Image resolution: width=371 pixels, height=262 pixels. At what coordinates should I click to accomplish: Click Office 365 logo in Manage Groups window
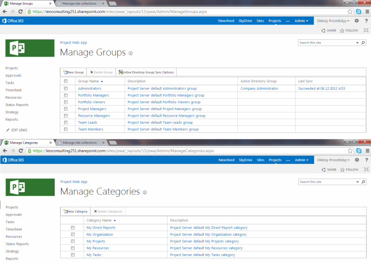pos(13,21)
